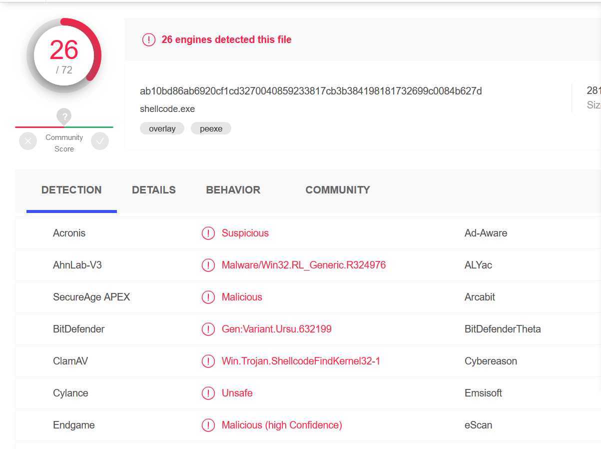Click the alert icon next to Gen:Variant.Ursu.632199
This screenshot has height=449, width=601.
pyautogui.click(x=208, y=329)
